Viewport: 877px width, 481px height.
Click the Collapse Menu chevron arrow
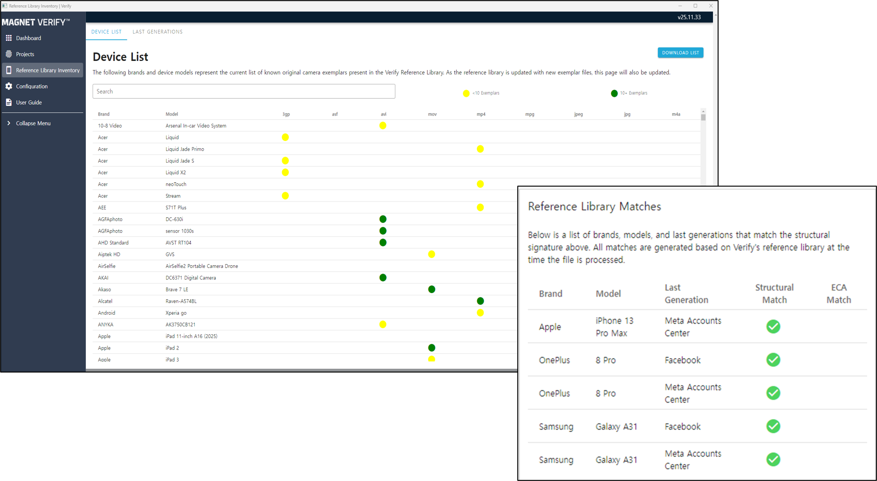coord(9,123)
